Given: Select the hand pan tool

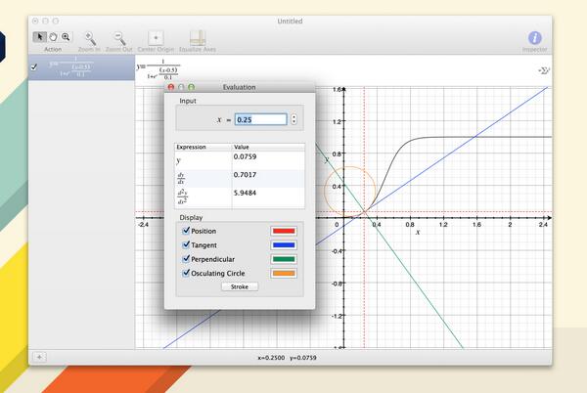Looking at the screenshot, I should click(x=53, y=36).
